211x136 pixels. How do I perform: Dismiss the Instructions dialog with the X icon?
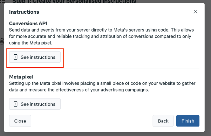(x=195, y=12)
